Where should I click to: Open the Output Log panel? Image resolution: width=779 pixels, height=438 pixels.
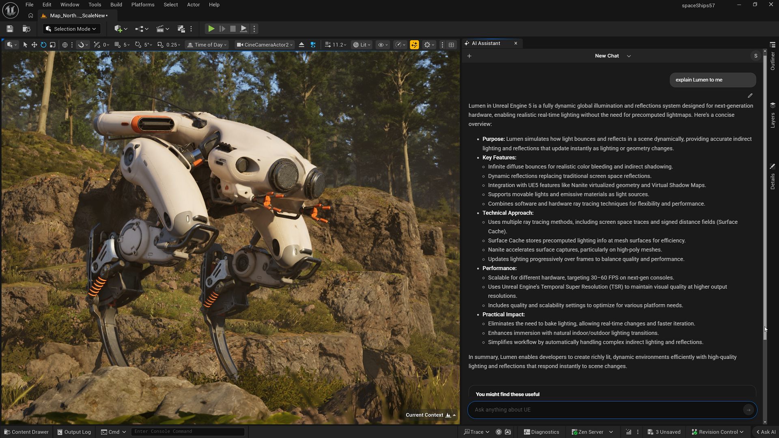point(73,432)
